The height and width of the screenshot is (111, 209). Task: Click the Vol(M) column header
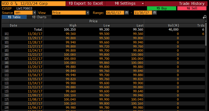point(173,25)
